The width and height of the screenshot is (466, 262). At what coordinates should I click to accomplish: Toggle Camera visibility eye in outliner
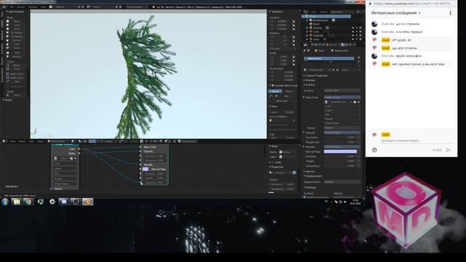(353, 28)
